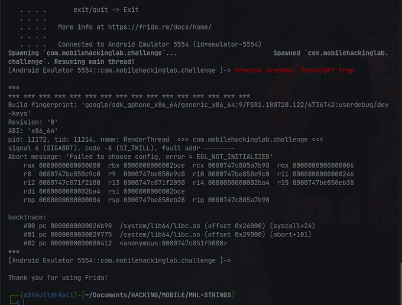Viewport: 402px width, 305px height.
Task: Select backtrace frame #01 abort+101
Action: coord(167,235)
